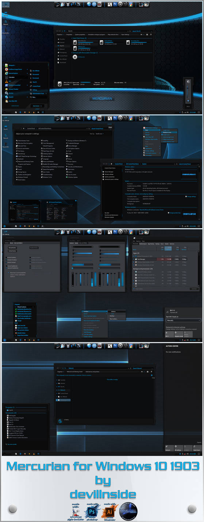Switch to the Performance tab in Task Manager
The height and width of the screenshot is (522, 204).
143,243
